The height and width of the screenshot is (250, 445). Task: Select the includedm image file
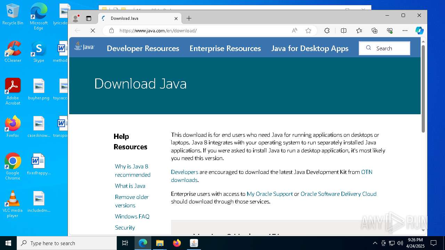coord(39,202)
